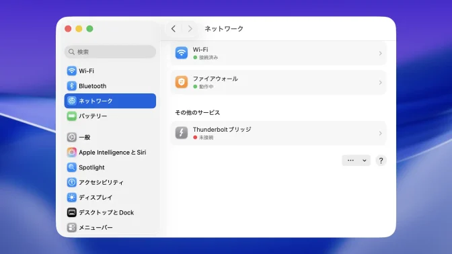Expand the Wi-Fi row chevron
This screenshot has height=254, width=452.
[x=380, y=53]
